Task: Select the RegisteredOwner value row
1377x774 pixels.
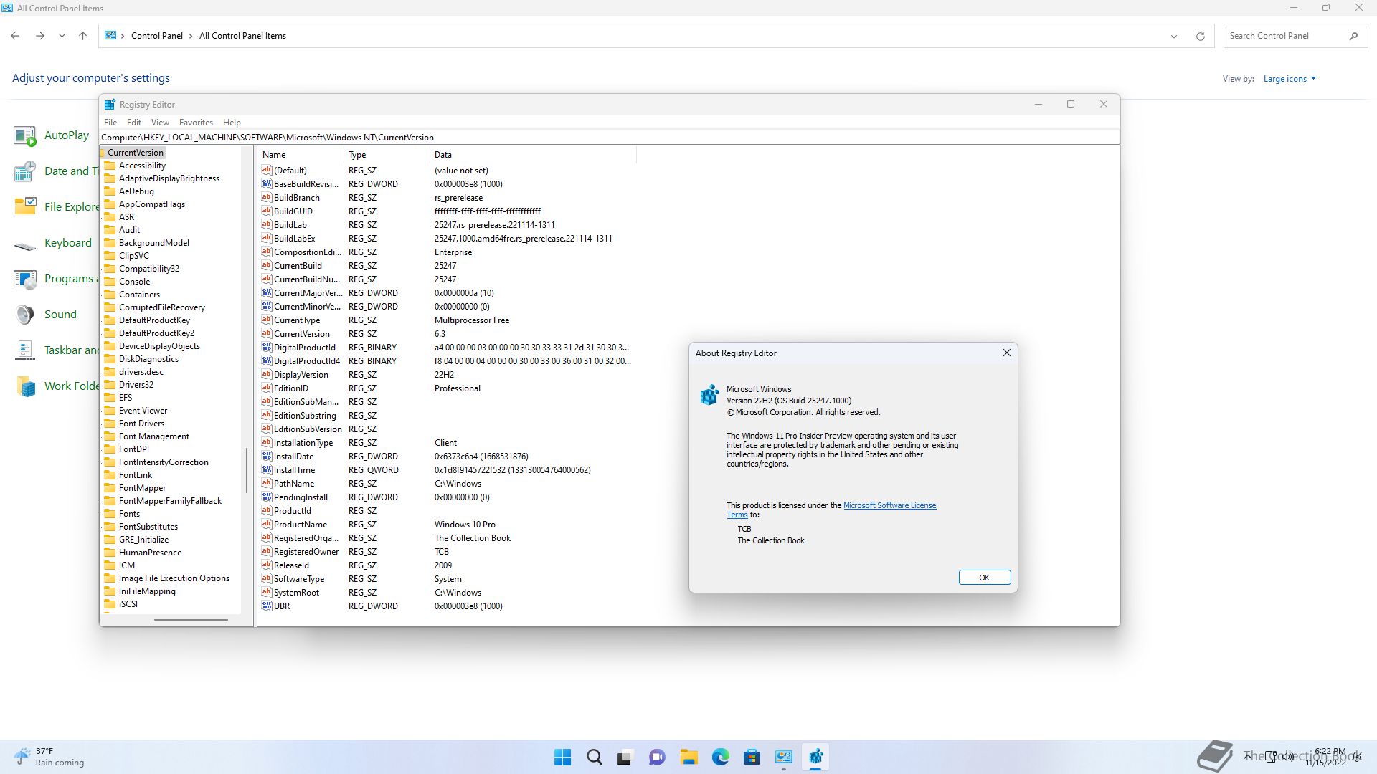Action: pyautogui.click(x=446, y=552)
